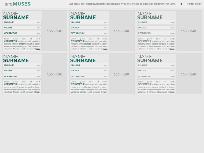Click the bold CONSETETUR word in the bottom-middle card
The height and width of the screenshot is (153, 204).
pos(78,84)
